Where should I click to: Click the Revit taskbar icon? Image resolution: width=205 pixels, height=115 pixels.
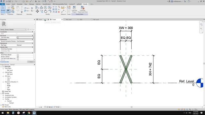(34, 113)
